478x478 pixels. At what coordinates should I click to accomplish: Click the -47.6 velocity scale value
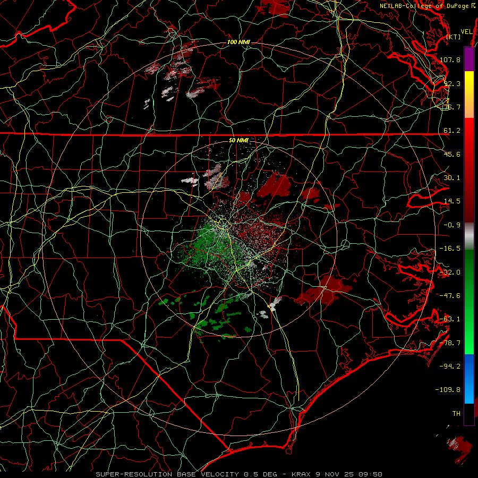(x=450, y=296)
